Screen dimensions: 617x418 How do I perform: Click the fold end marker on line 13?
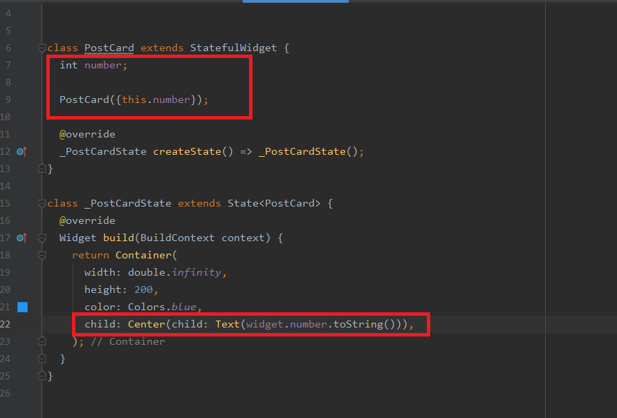pos(42,169)
